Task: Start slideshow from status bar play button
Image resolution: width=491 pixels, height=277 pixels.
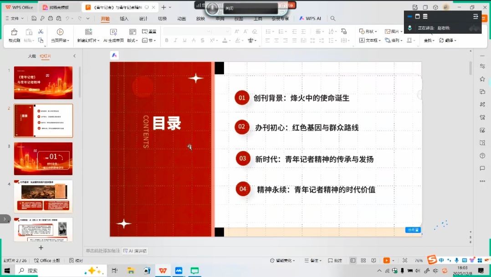Action: 387,261
